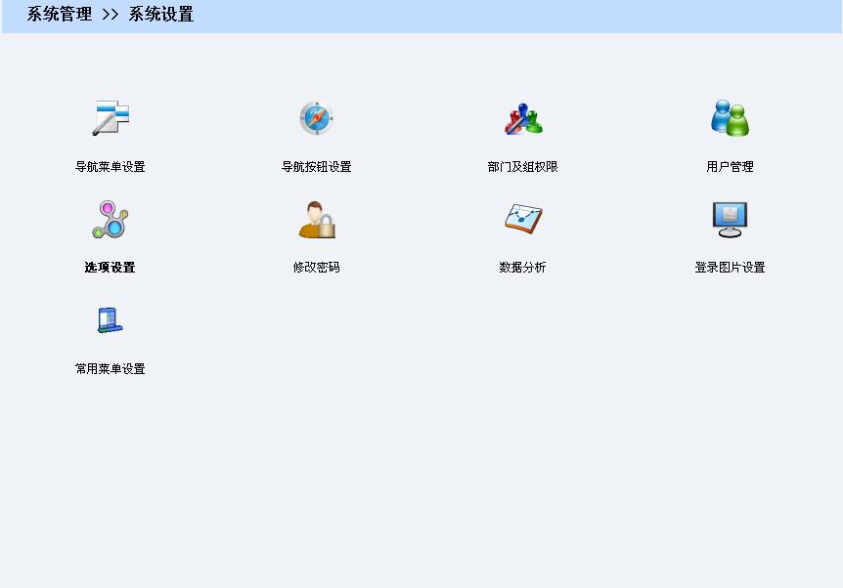This screenshot has height=588, width=843.
Task: Click the 导航菜单设置 text link
Action: (x=111, y=167)
